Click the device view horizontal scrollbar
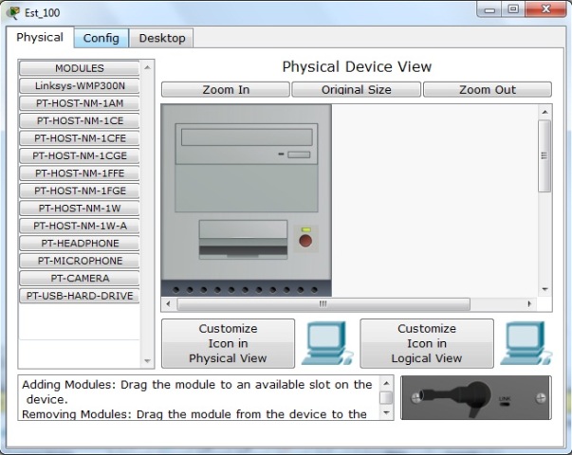 (323, 304)
